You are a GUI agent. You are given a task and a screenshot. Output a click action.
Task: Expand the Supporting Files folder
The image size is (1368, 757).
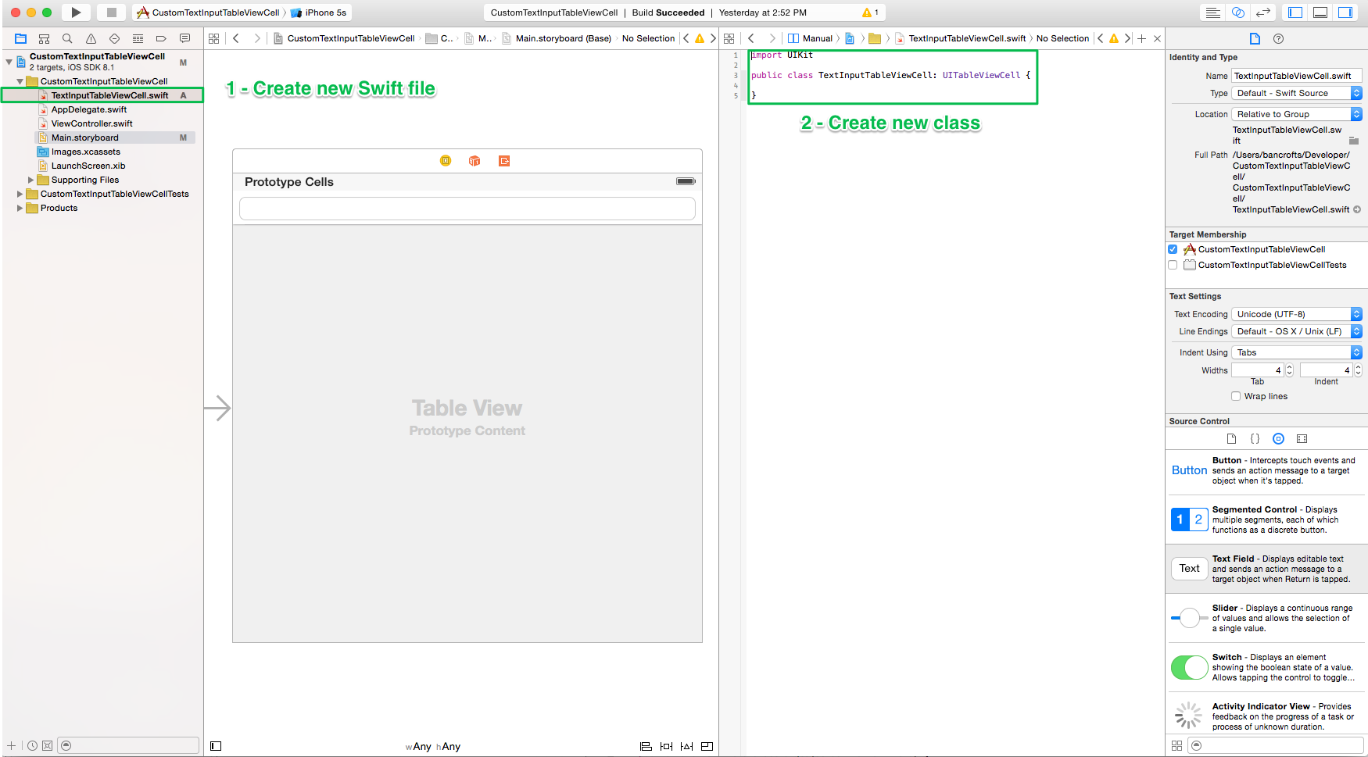click(31, 180)
